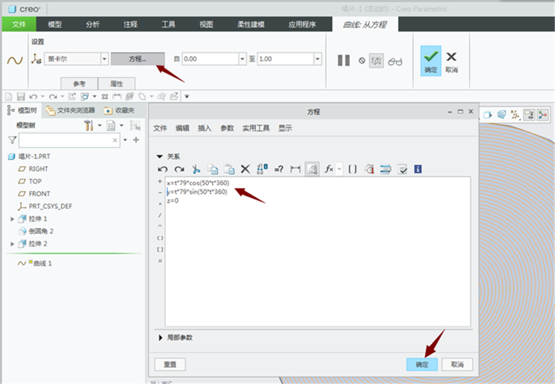Click the green checkmark 确定 in ribbon
This screenshot has width=555, height=384.
(431, 60)
